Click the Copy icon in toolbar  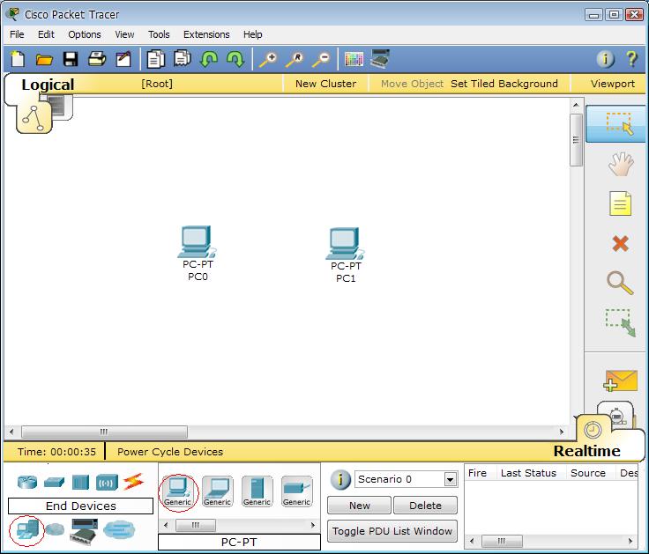155,59
